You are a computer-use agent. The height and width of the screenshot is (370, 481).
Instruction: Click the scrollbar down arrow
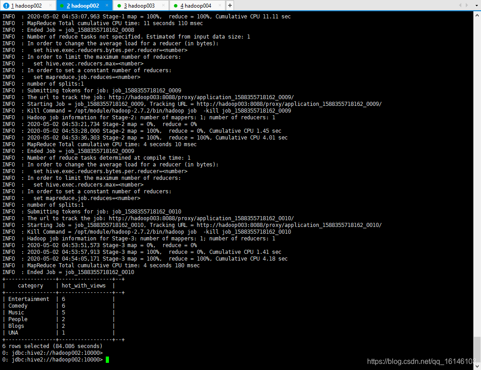pos(477,366)
